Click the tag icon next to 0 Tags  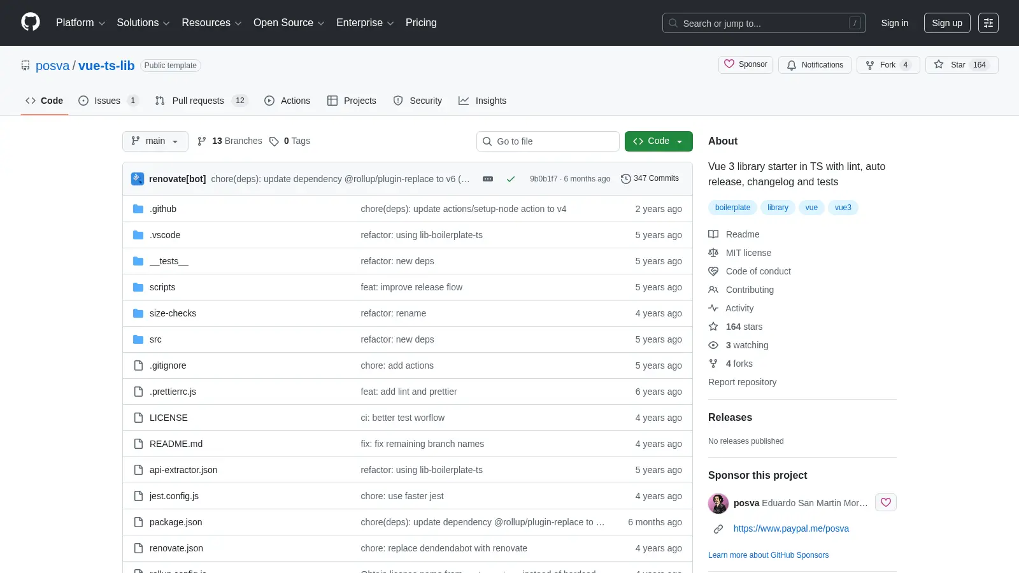(274, 141)
